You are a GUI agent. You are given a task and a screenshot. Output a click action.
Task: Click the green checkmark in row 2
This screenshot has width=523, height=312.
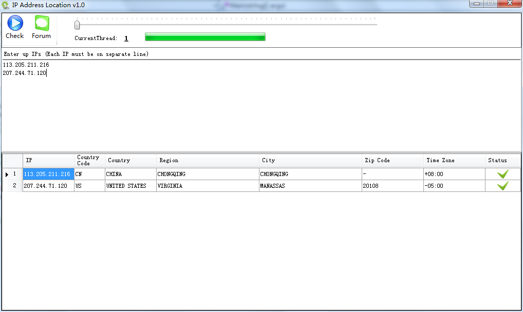502,186
